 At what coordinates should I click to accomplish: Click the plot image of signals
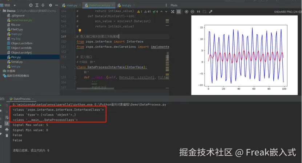coord(244,55)
